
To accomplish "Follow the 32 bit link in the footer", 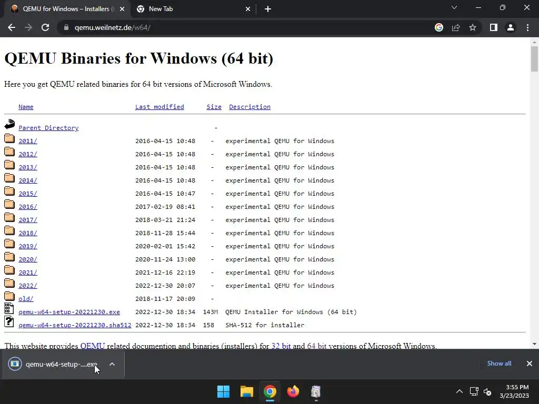I will [x=281, y=346].
